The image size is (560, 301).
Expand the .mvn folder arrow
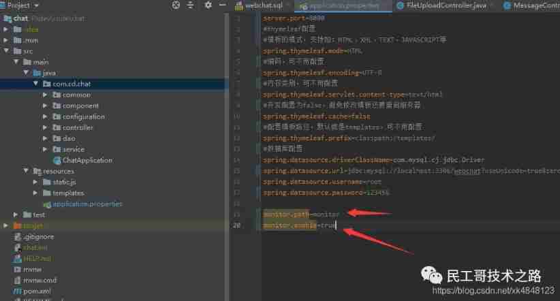pyautogui.click(x=5, y=40)
